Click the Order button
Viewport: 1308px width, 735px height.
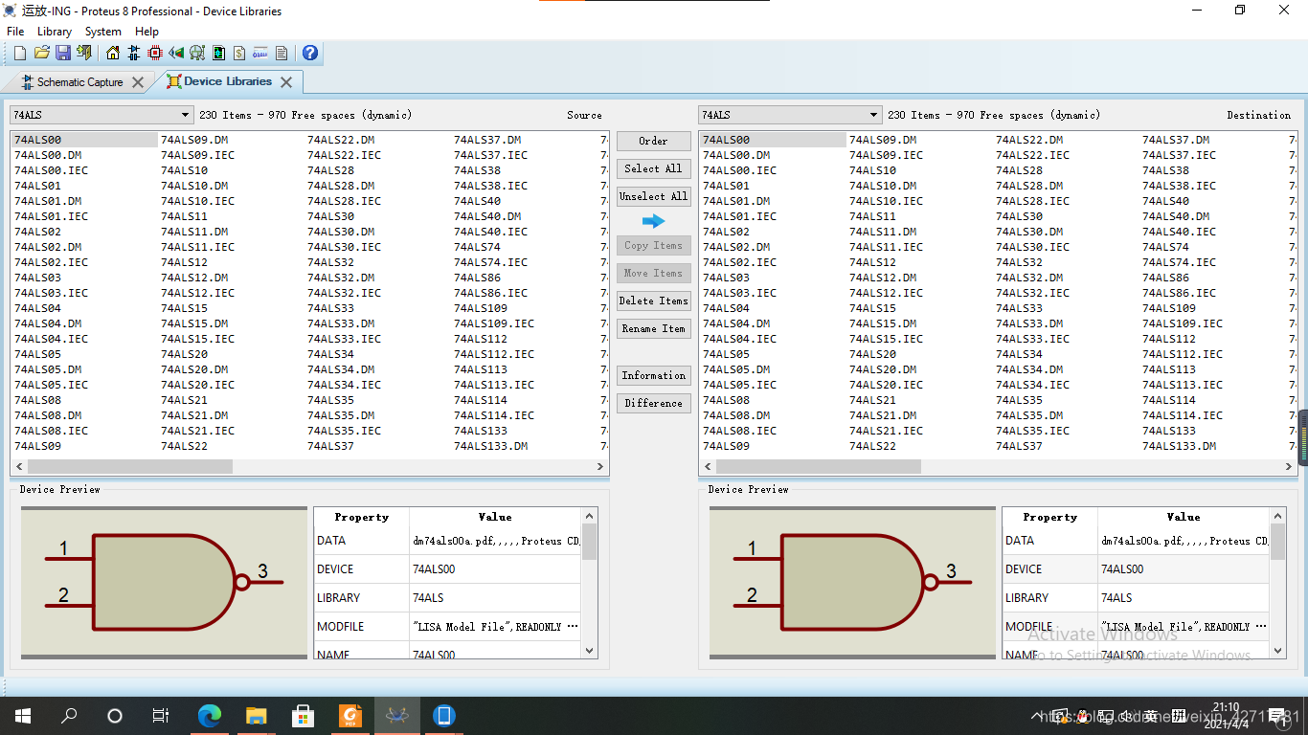click(x=654, y=141)
